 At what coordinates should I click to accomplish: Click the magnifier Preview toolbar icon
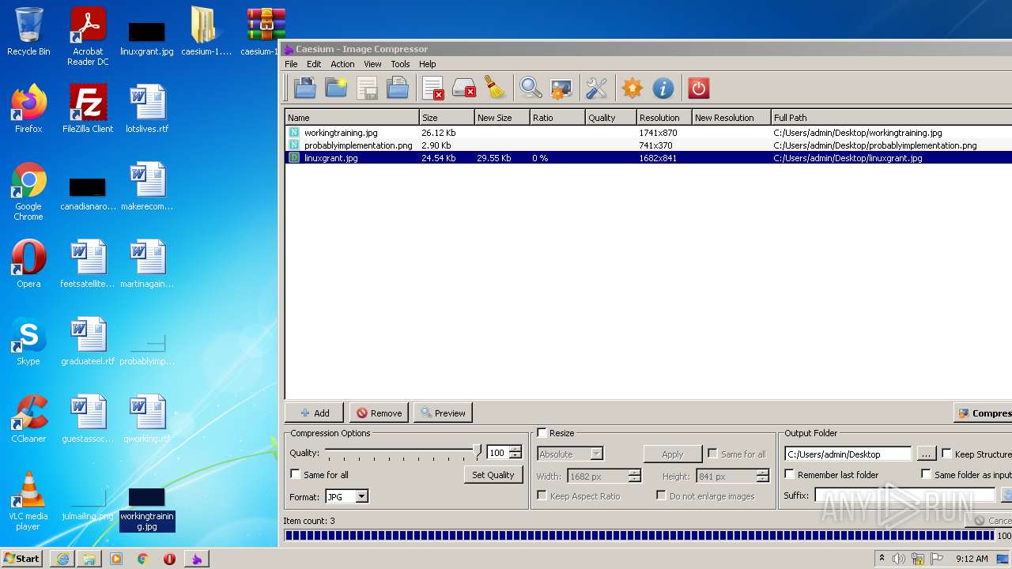pos(531,88)
